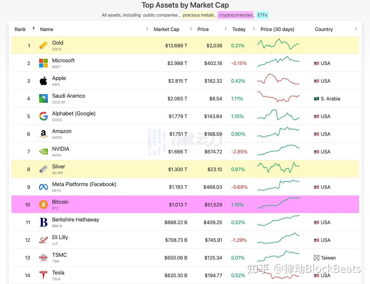Screen dimensions: 370x284
Task: Click the Meta infinity logo icon
Action: (x=43, y=187)
